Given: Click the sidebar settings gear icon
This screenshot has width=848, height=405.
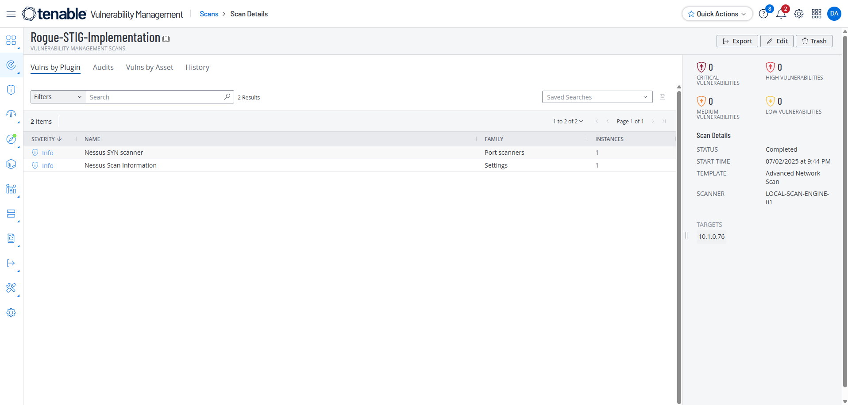Looking at the screenshot, I should tap(11, 313).
